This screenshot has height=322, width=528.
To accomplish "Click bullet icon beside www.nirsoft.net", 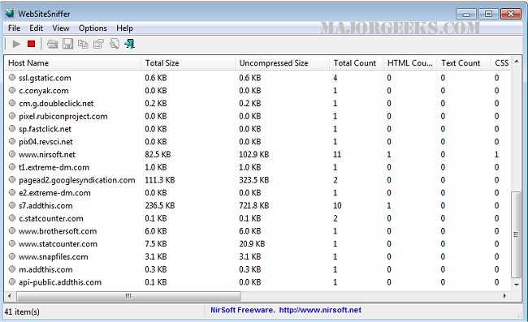I will (12, 154).
